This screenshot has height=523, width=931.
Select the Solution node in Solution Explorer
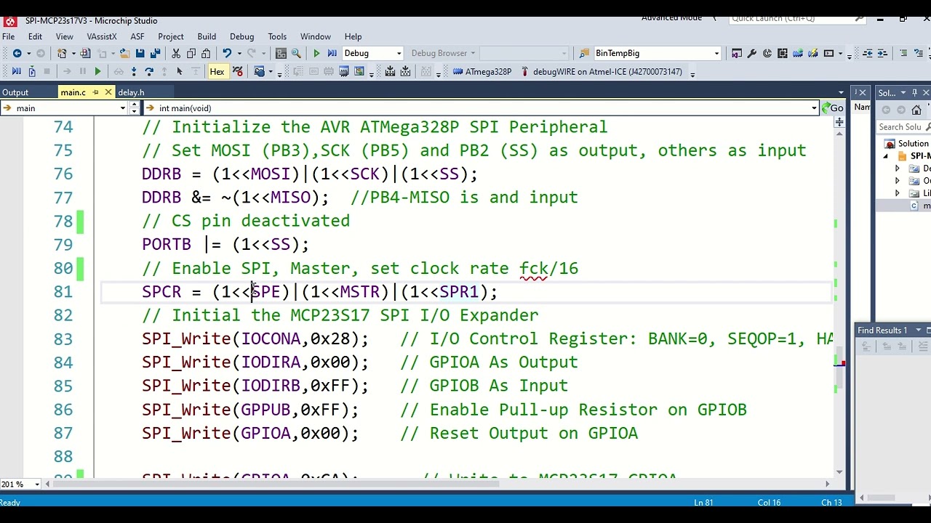coord(908,144)
